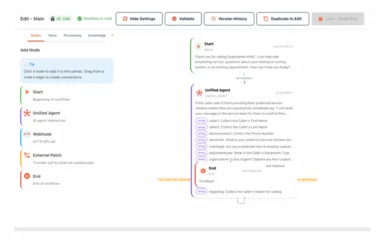This screenshot has height=240, width=385.
Task: Open the Processing tab
Action: point(72,35)
